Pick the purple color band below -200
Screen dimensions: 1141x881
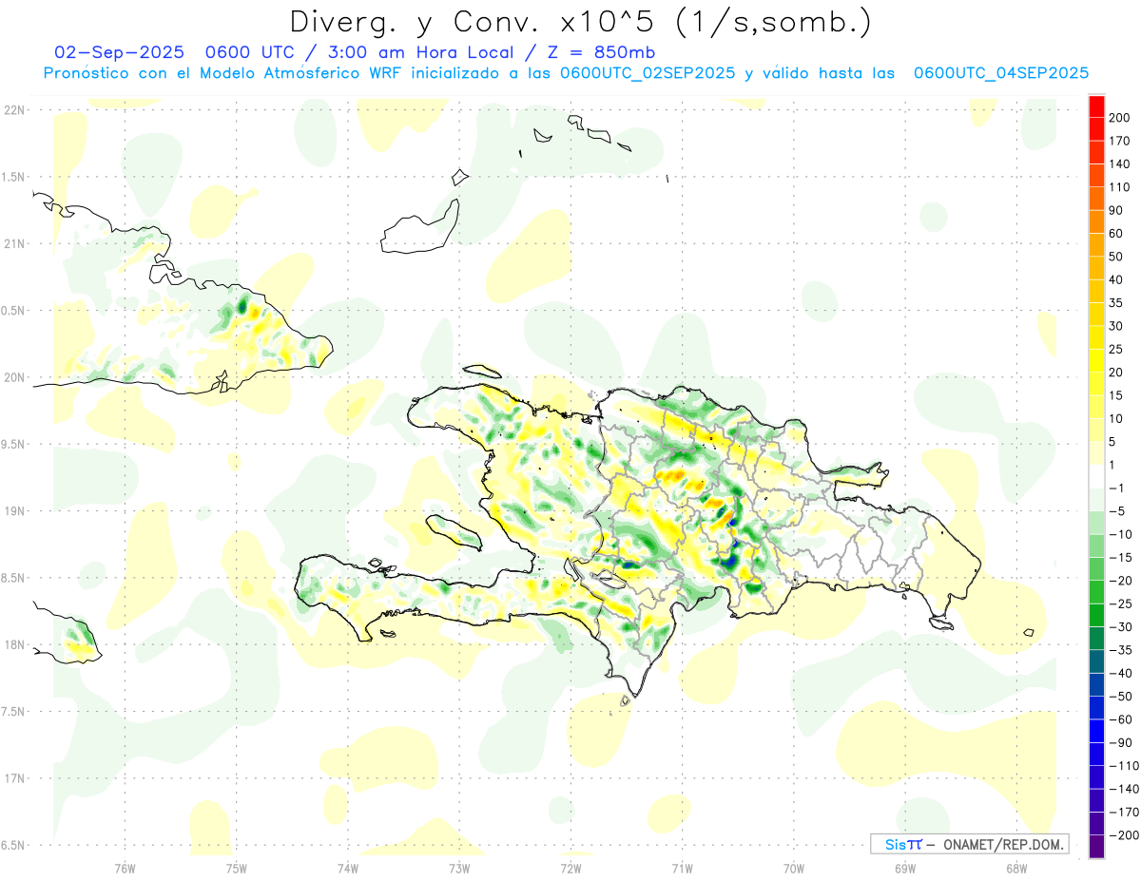[x=1096, y=846]
